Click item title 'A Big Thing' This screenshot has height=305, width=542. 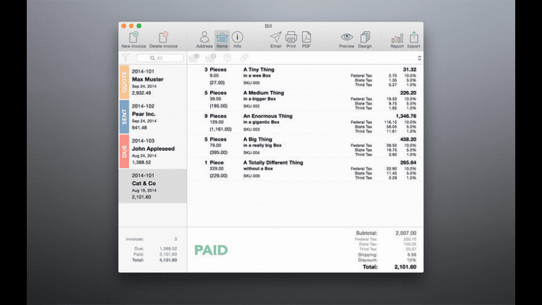(257, 139)
